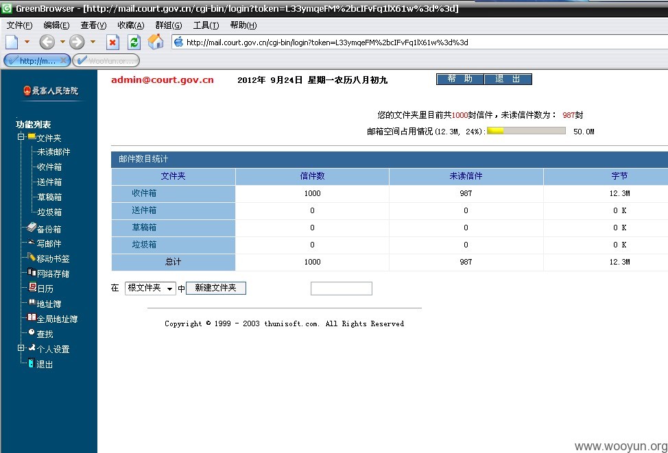This screenshot has width=668, height=453.
Task: Open the 编辑(E) menu
Action: [x=56, y=25]
